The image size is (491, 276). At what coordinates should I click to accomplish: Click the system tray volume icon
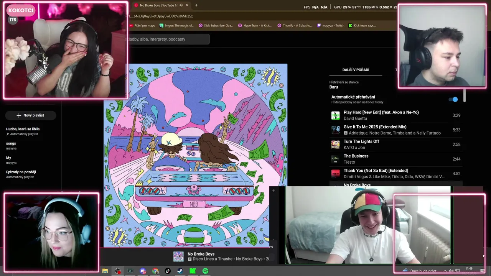point(451,271)
